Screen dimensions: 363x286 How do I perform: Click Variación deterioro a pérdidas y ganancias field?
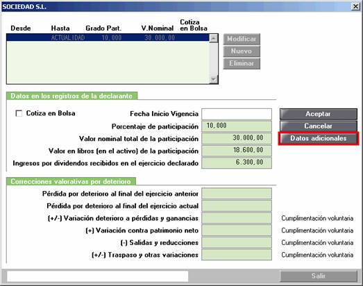pos(237,218)
